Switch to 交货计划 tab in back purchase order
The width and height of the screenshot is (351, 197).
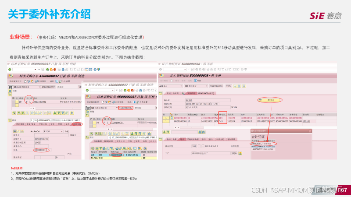(43, 124)
